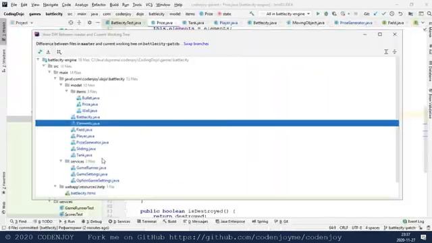Select GameRunner.java in the diff tree
The image size is (432, 243).
pyautogui.click(x=91, y=167)
